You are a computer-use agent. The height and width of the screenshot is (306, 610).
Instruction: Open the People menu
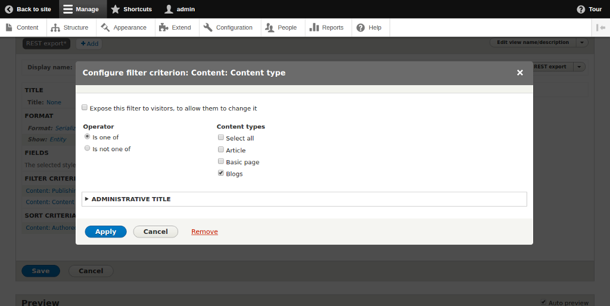[x=281, y=27]
